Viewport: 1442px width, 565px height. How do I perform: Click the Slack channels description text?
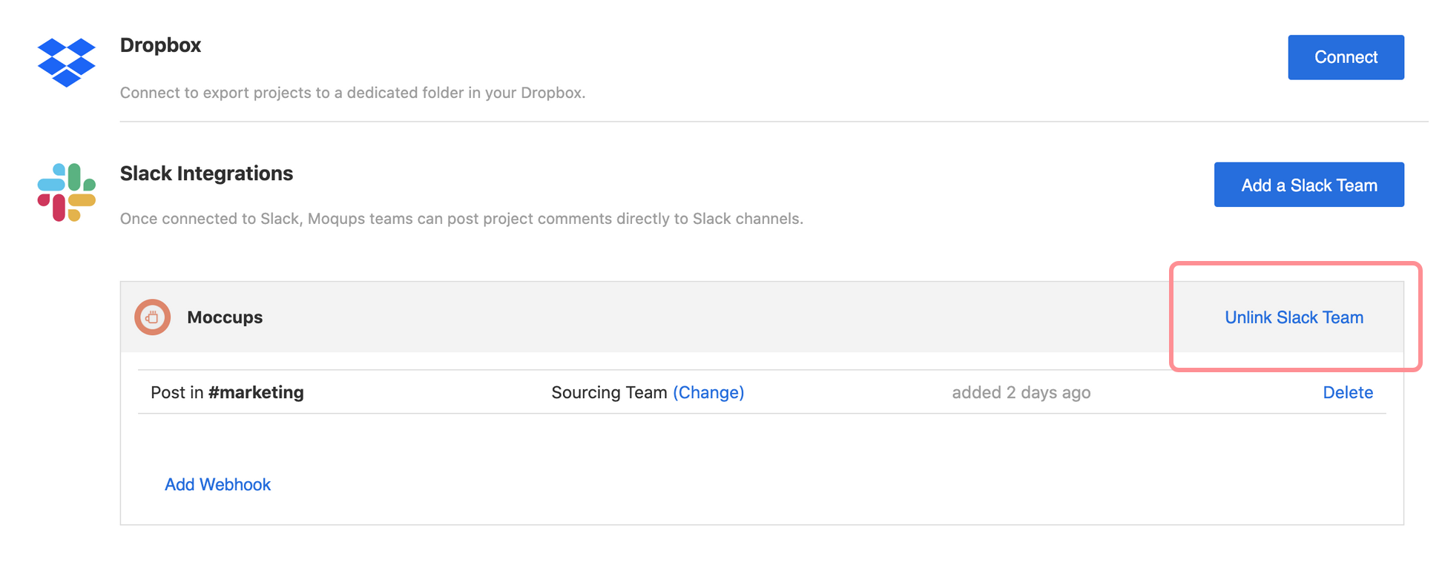461,219
